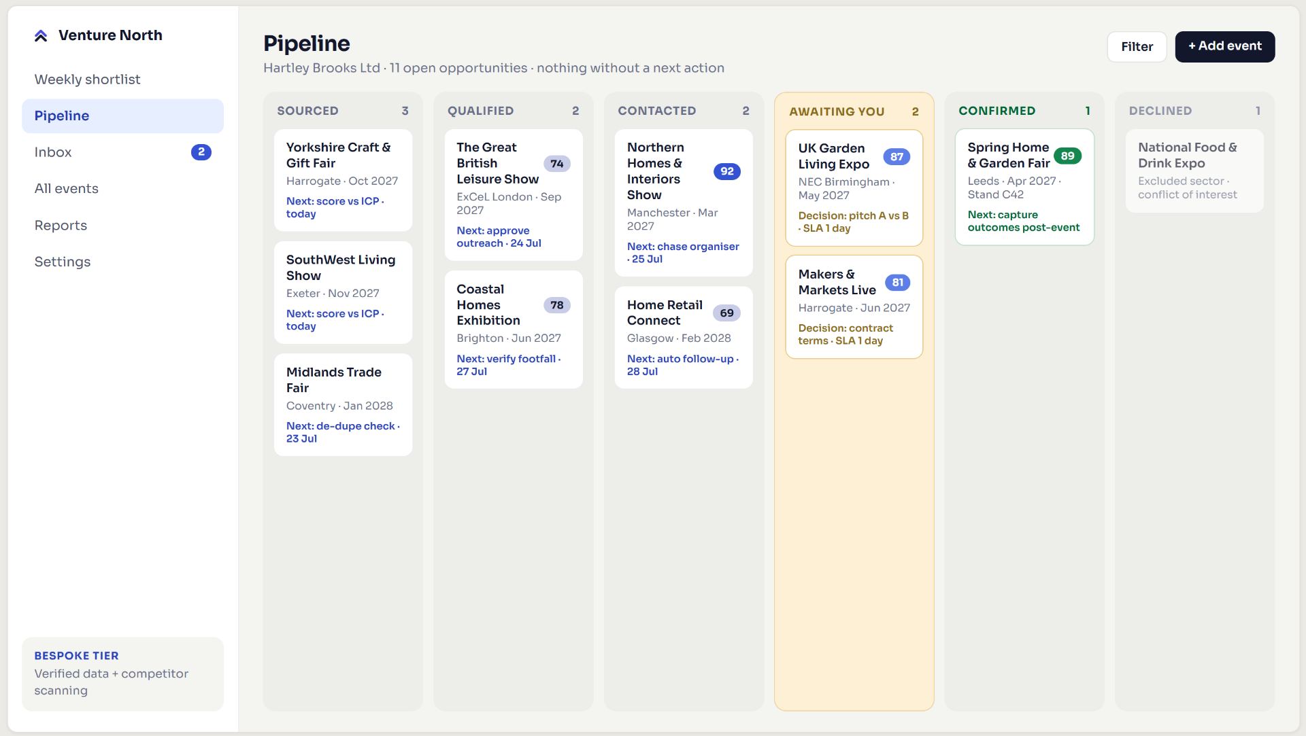Open Settings from the sidebar
The width and height of the screenshot is (1306, 736).
pos(122,262)
